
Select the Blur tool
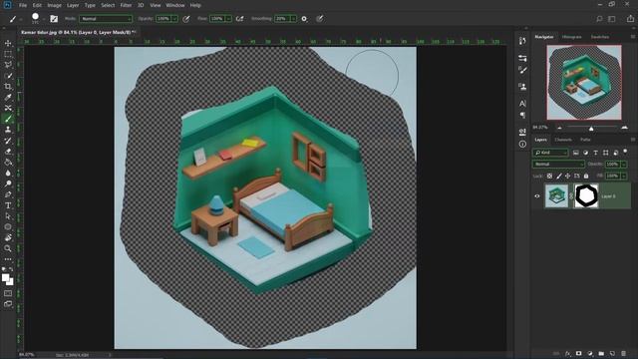click(x=8, y=173)
